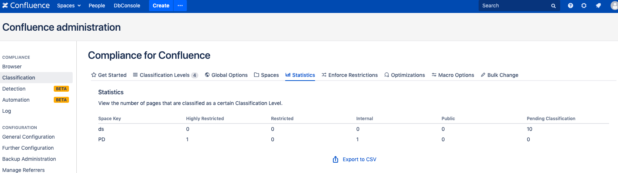Open the help question mark icon

[571, 6]
